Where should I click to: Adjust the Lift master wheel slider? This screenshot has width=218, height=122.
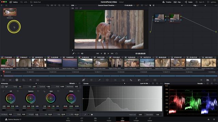tap(11, 110)
